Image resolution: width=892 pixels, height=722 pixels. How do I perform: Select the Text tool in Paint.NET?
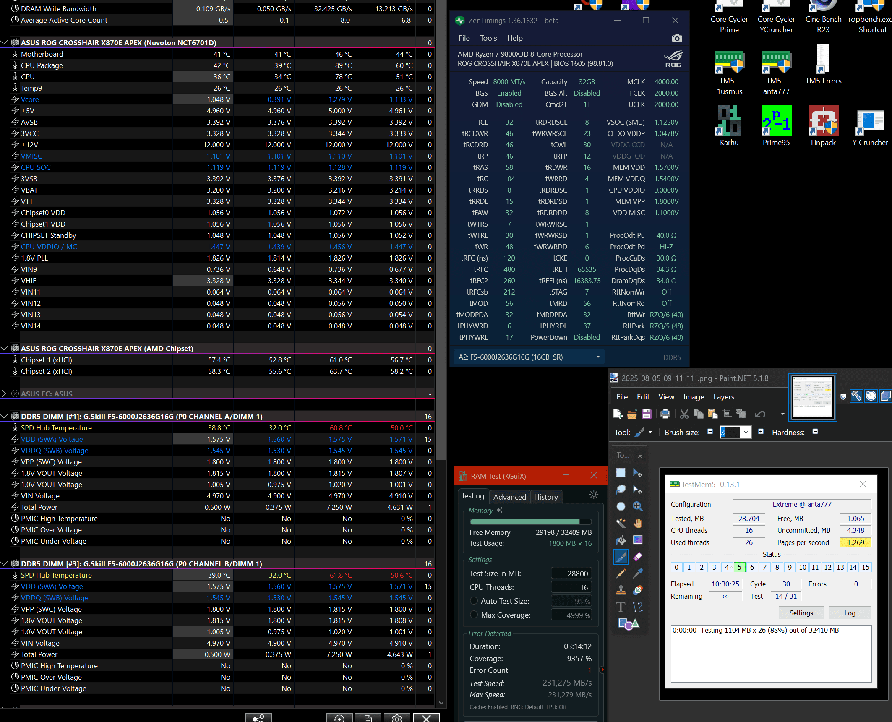tap(621, 607)
